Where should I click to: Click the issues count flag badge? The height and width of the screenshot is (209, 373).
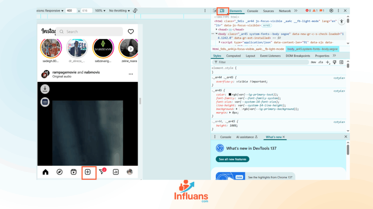pos(322,11)
